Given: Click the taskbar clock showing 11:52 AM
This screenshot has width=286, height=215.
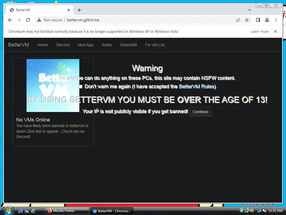Looking at the screenshot, I should [275, 211].
